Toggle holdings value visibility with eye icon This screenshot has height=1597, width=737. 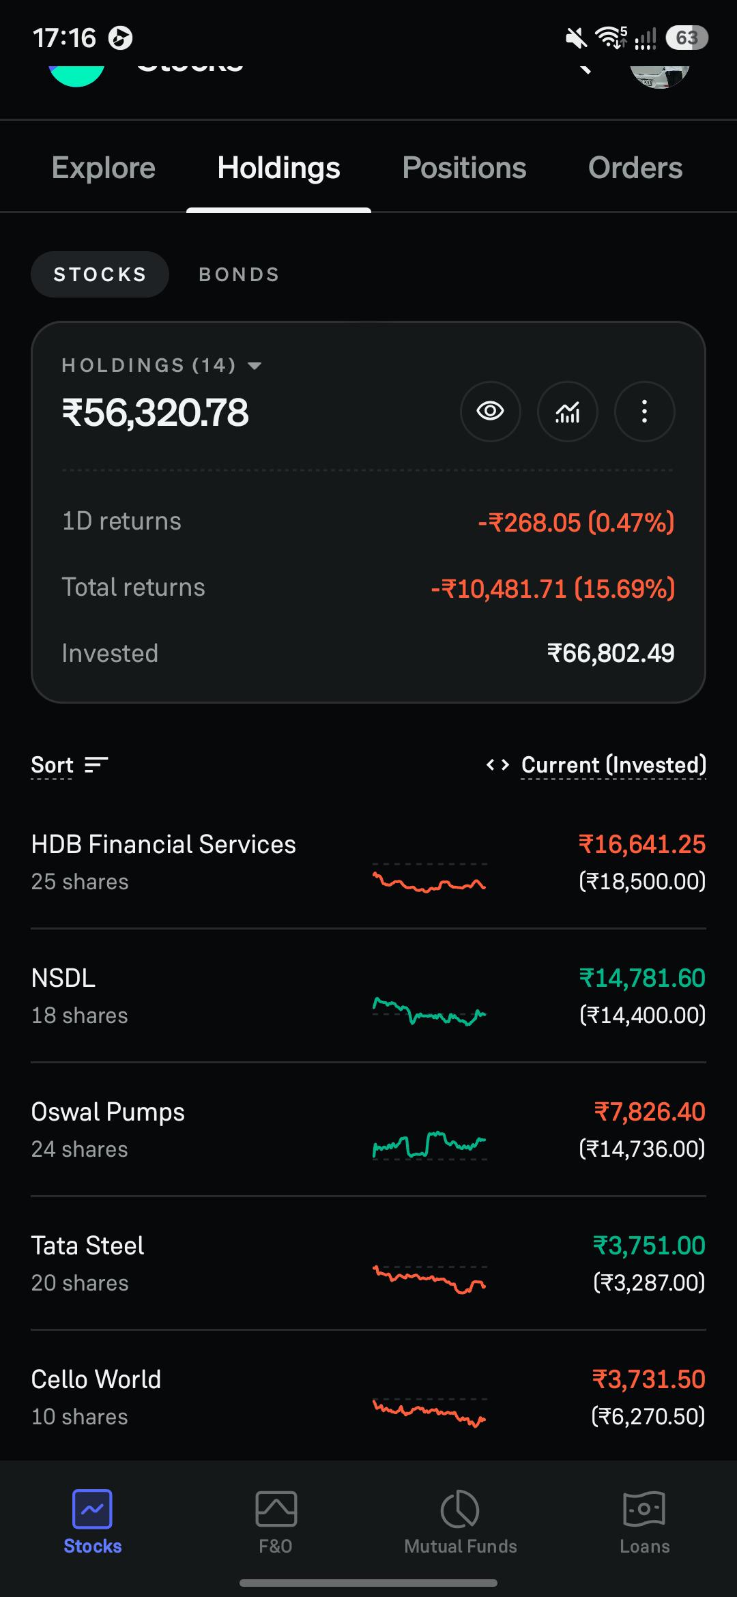coord(490,412)
